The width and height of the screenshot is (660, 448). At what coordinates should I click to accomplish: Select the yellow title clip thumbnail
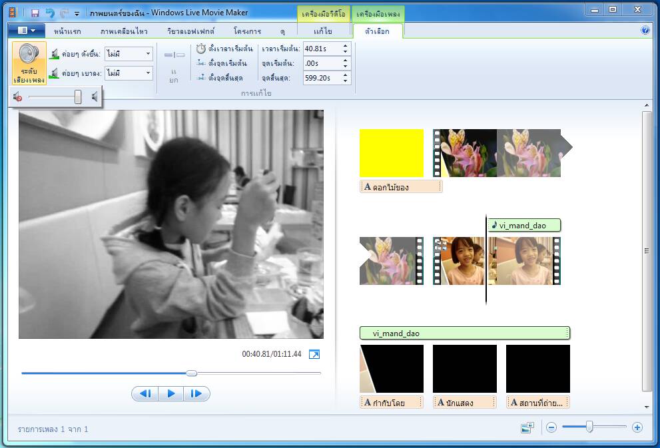click(392, 153)
